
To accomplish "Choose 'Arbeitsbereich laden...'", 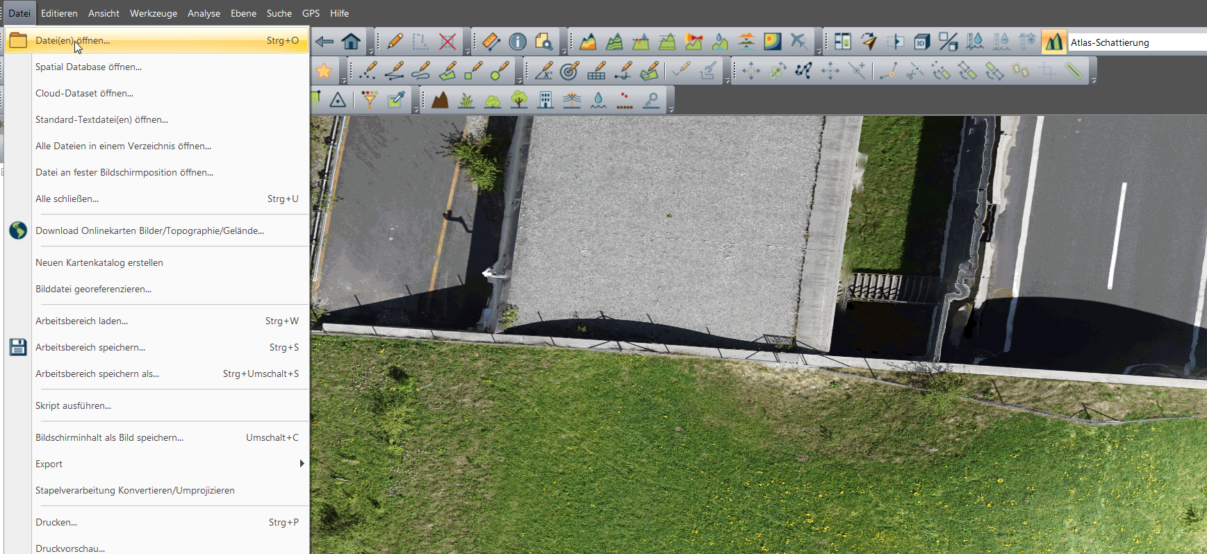I will (157, 321).
